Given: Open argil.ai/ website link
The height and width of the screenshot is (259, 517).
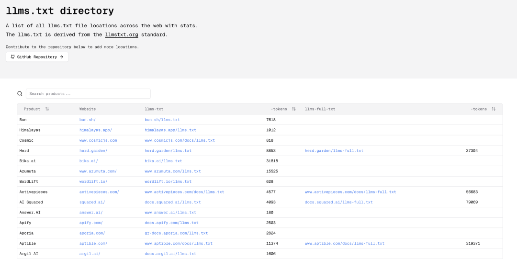Looking at the screenshot, I should [x=90, y=254].
